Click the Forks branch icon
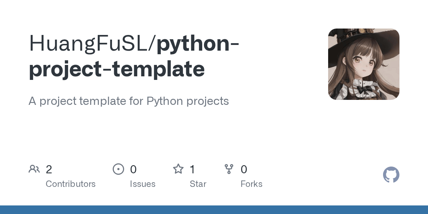Viewport: 428px width, 214px height. click(229, 169)
